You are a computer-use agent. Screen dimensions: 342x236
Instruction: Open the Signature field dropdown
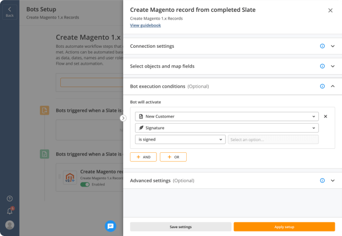coord(227,128)
